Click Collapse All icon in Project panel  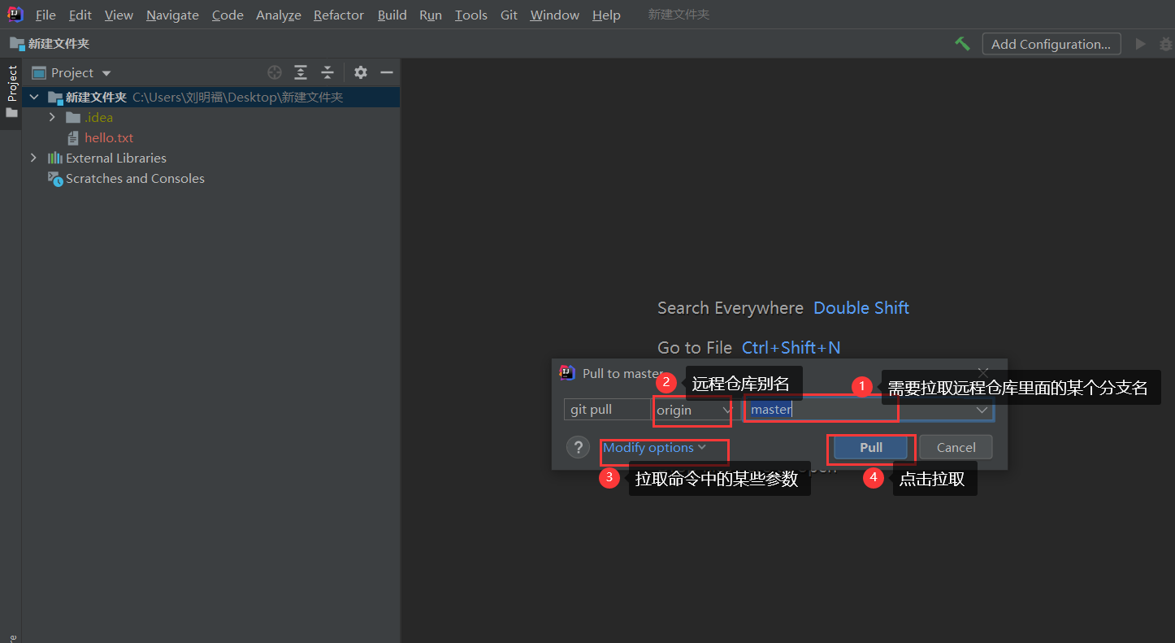(327, 72)
